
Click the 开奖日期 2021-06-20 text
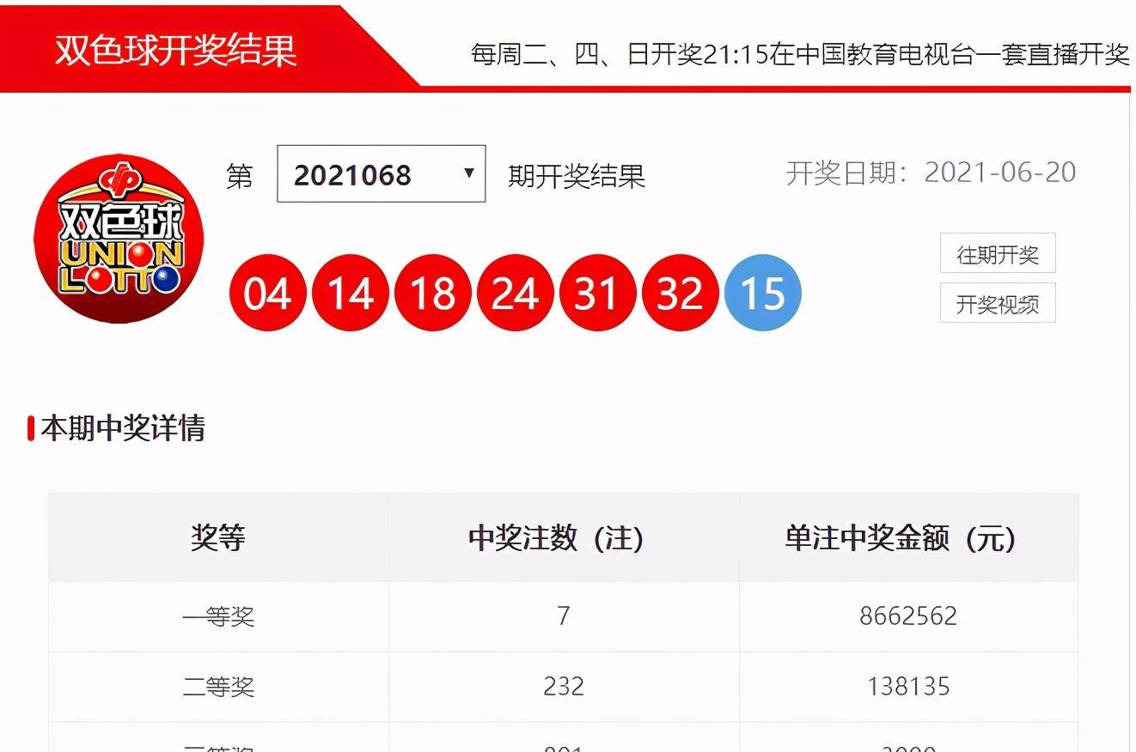pyautogui.click(x=931, y=173)
